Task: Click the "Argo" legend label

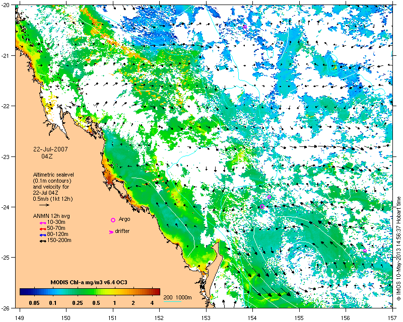Action: point(124,219)
